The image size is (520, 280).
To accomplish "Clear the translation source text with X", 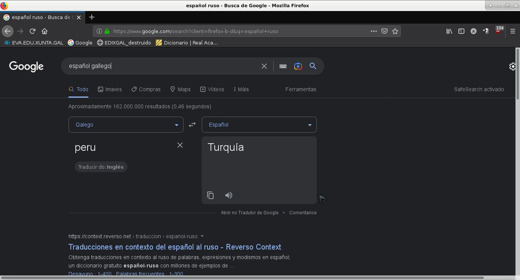I will 180,145.
